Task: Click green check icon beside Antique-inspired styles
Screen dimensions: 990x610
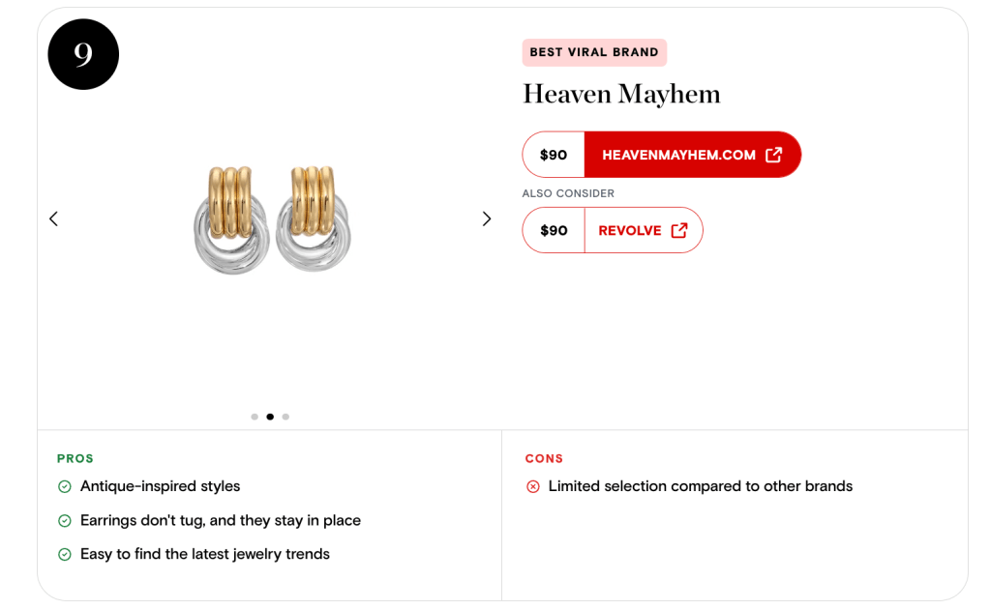Action: (65, 486)
